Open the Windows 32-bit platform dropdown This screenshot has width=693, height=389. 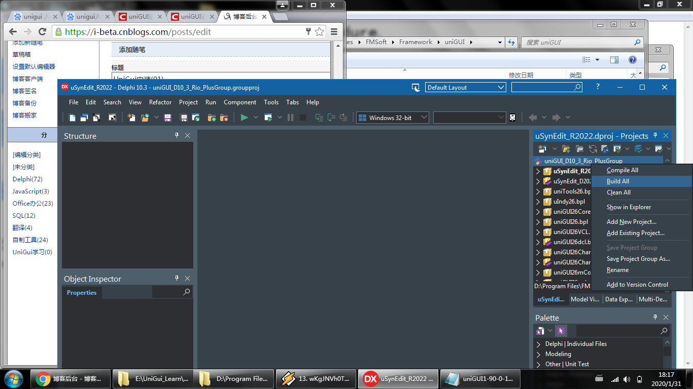coord(392,118)
